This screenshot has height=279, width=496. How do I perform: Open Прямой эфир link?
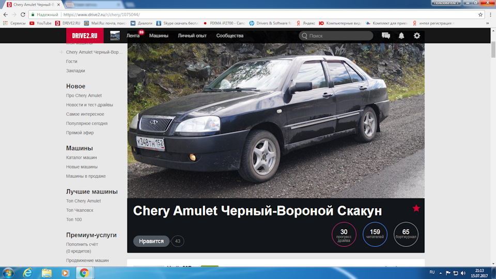(80, 133)
